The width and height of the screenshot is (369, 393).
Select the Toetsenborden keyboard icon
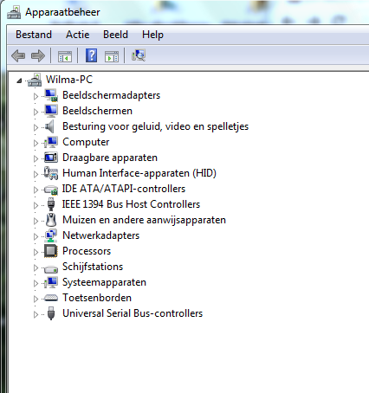pyautogui.click(x=51, y=298)
